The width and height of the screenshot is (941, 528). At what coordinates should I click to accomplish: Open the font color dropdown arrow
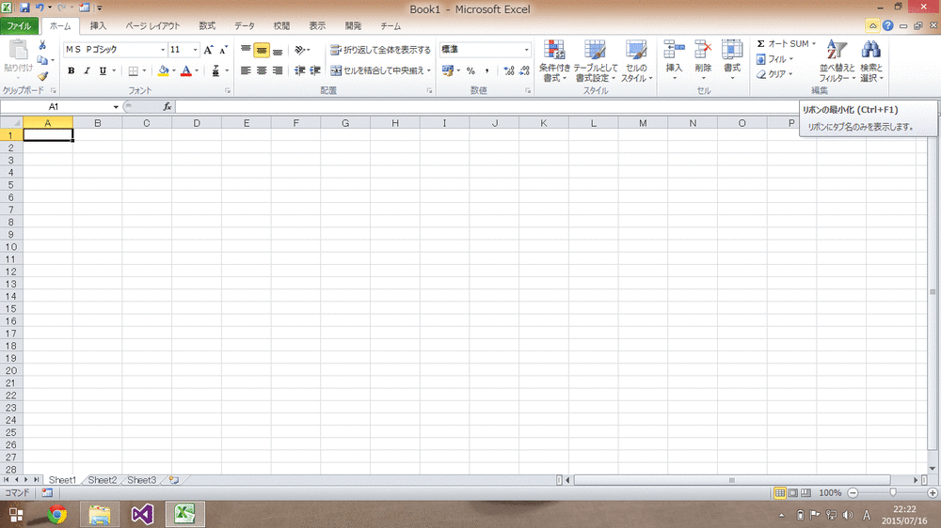point(197,70)
